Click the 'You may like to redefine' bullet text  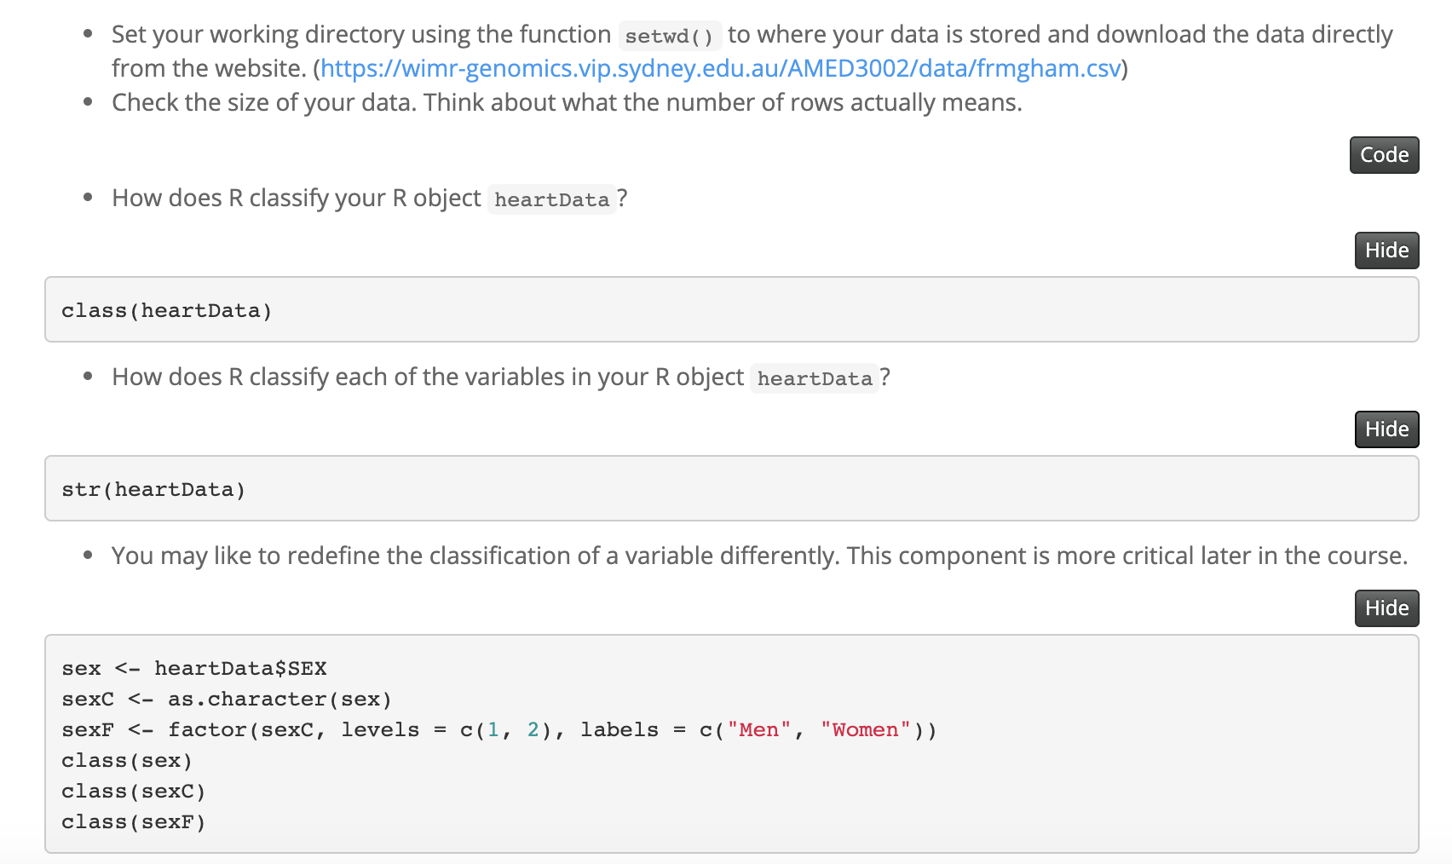[758, 556]
